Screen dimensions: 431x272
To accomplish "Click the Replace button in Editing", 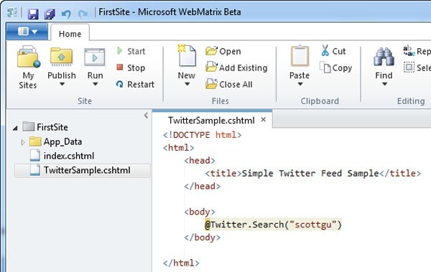I will pos(417,51).
